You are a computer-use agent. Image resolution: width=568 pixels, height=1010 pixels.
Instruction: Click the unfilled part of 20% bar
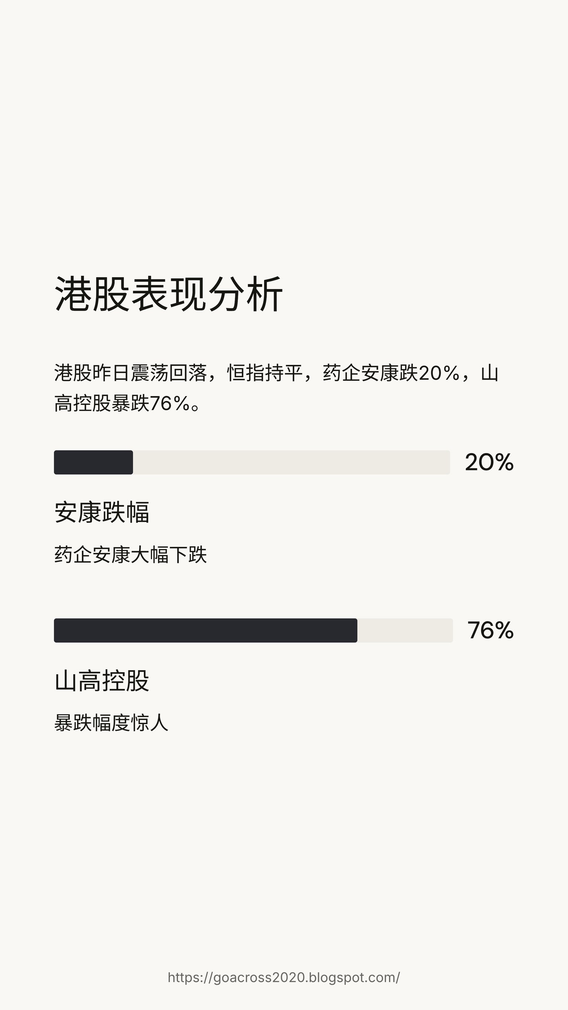[x=291, y=462]
